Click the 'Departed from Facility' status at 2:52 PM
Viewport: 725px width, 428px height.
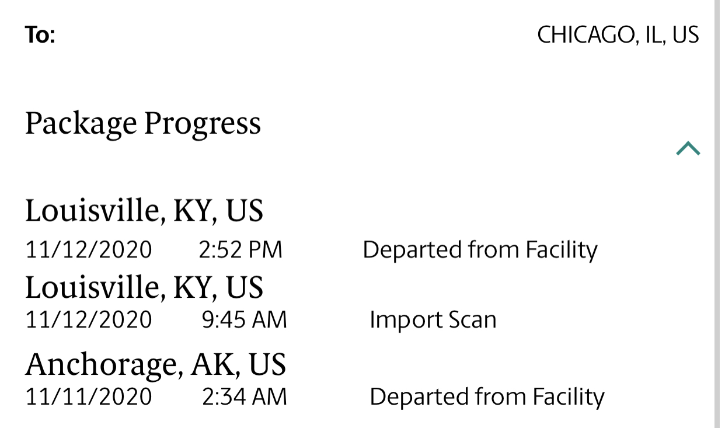click(480, 250)
